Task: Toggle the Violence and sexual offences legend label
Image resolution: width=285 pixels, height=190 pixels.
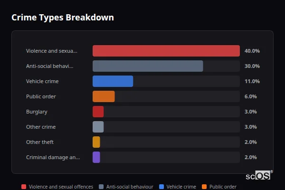Action: tap(61, 187)
